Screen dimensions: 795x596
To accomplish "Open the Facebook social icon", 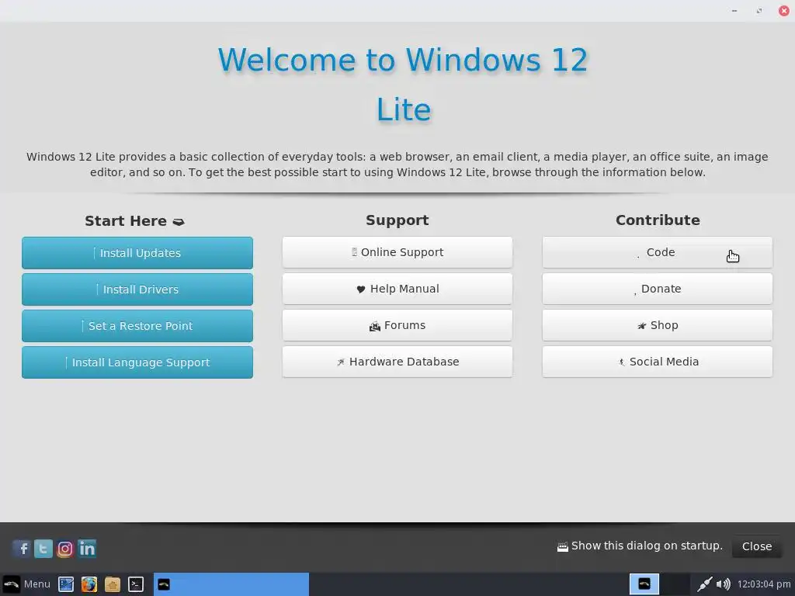I will 22,549.
